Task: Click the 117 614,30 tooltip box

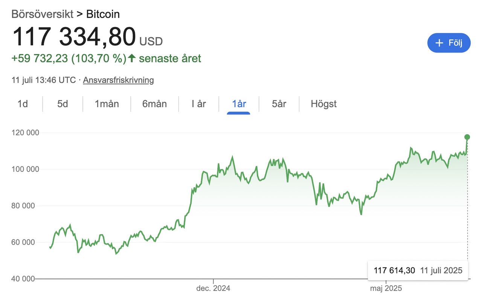Action: [418, 270]
